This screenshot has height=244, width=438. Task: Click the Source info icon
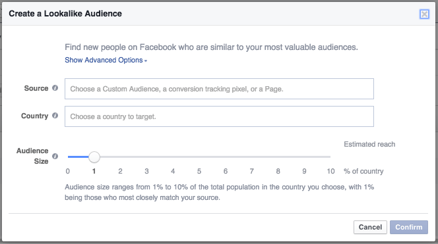(x=55, y=88)
